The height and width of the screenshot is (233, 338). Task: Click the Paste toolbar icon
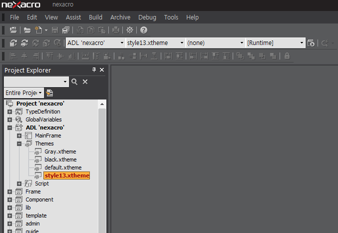[102, 30]
